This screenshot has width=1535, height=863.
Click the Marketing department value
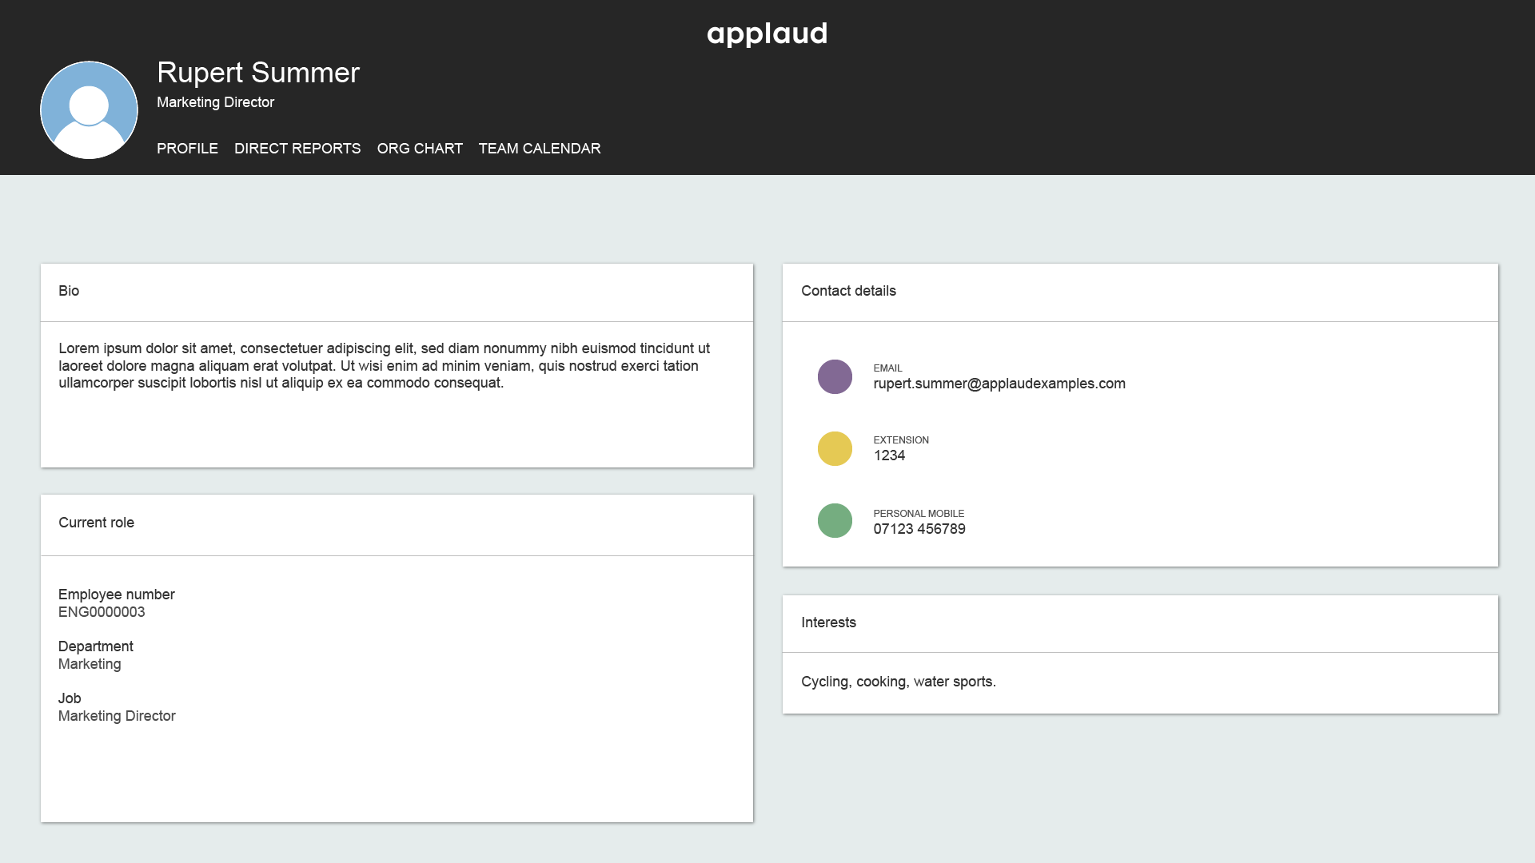(x=90, y=664)
